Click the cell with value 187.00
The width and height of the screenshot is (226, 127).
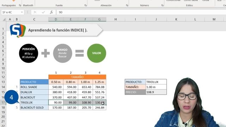click(71, 108)
